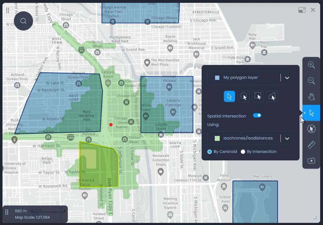The height and width of the screenshot is (225, 323).
Task: Click the Morgan (Green/Pink) station marker
Action: point(78,83)
